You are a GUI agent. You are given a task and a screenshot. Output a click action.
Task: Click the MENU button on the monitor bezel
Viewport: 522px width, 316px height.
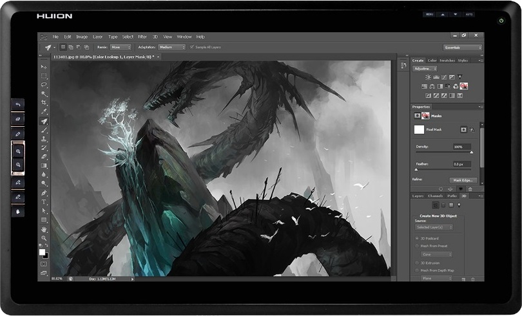[x=429, y=14]
